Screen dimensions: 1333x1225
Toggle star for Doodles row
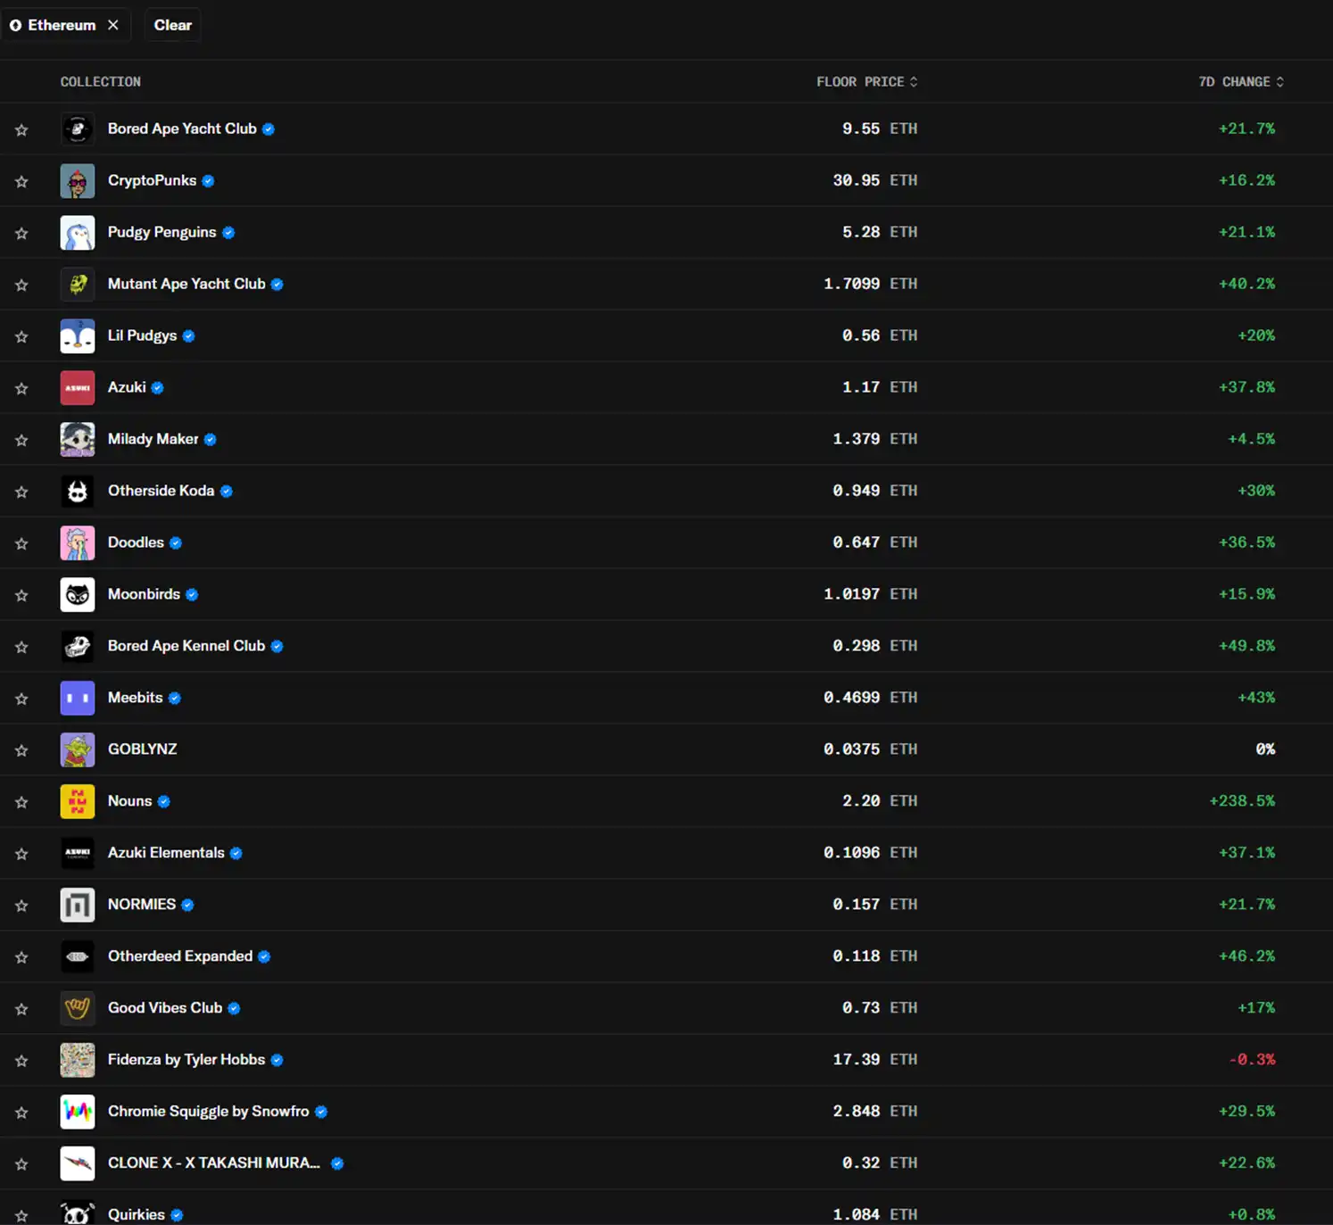[x=21, y=543]
